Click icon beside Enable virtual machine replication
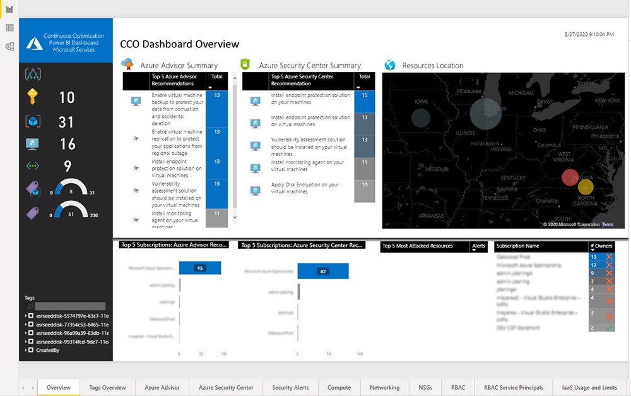631x396 pixels. pos(136,138)
